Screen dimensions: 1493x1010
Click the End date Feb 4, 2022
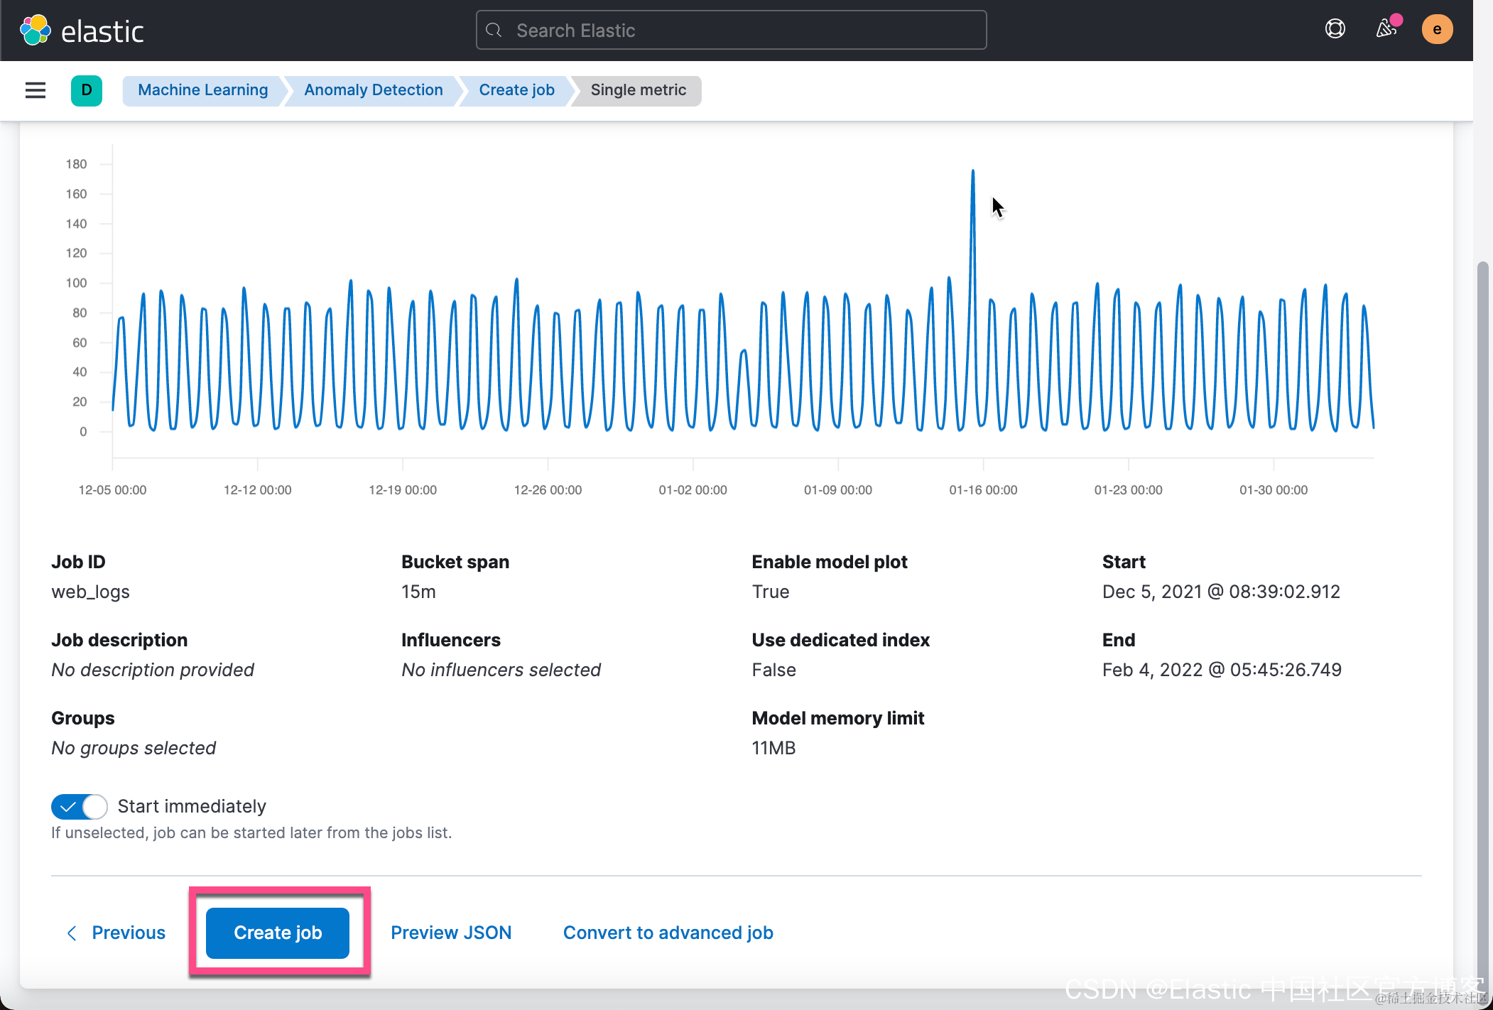[x=1222, y=670]
